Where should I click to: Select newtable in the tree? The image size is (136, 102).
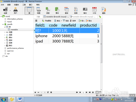click(14, 30)
